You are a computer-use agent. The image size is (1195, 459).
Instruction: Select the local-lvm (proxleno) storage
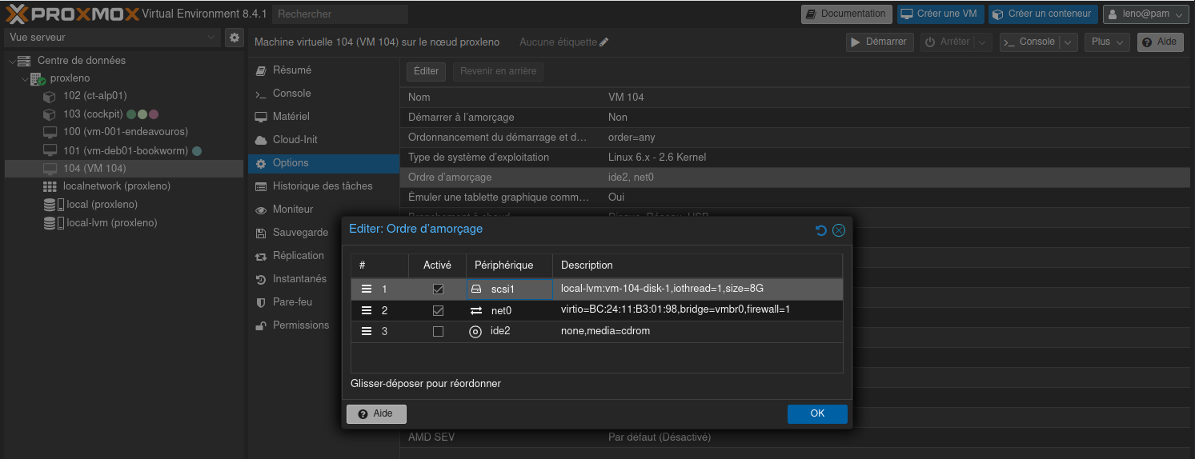[111, 222]
